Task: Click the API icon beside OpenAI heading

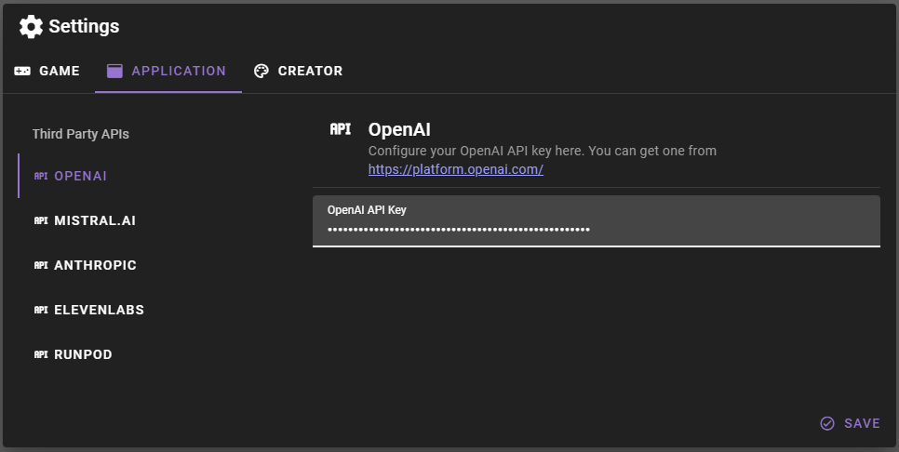Action: click(341, 129)
